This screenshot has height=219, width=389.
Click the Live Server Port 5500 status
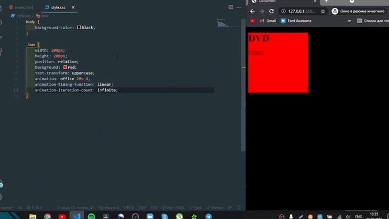[173, 207]
